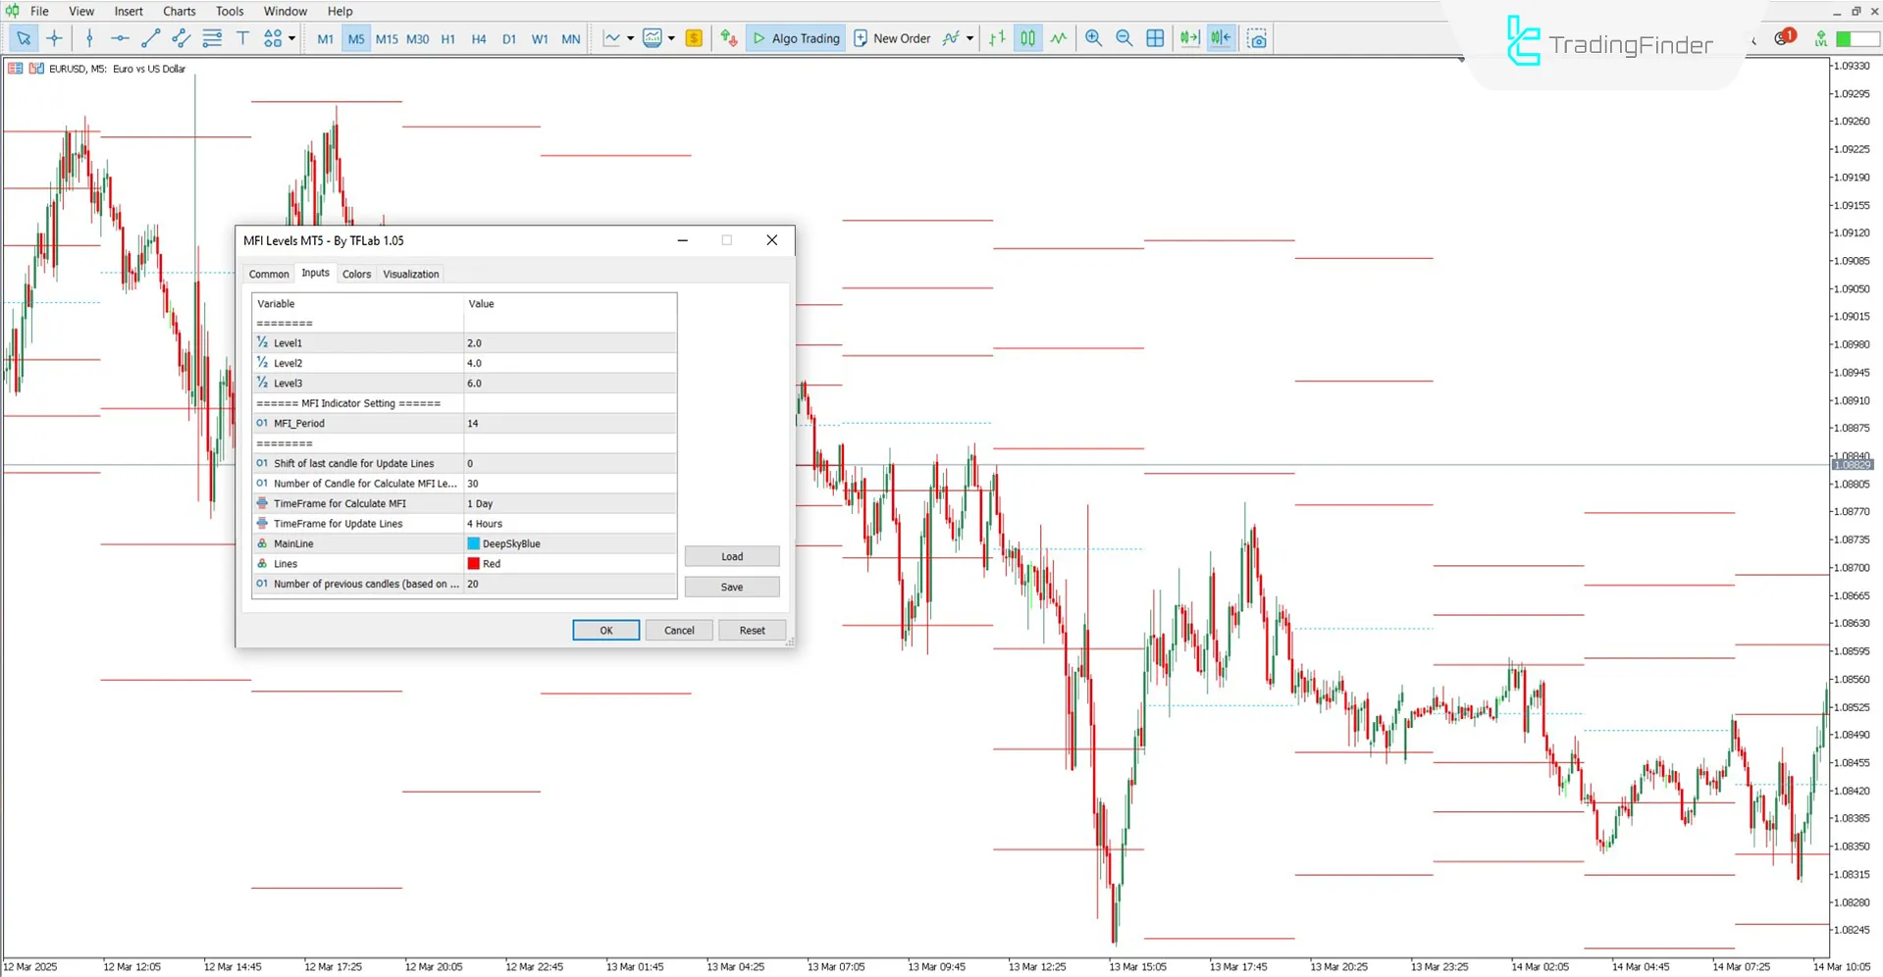Open the Charts menu

(x=179, y=11)
